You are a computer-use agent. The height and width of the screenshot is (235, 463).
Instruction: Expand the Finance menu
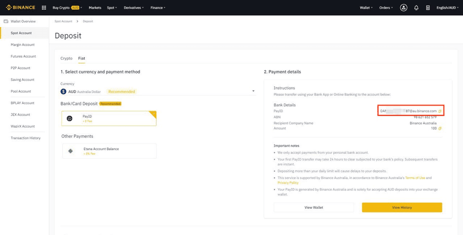pos(158,8)
